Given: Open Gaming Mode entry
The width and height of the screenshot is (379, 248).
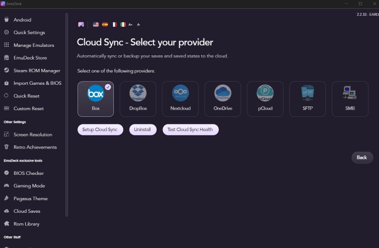Looking at the screenshot, I should tap(29, 186).
